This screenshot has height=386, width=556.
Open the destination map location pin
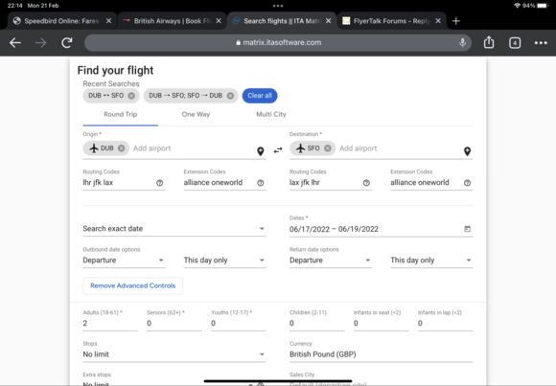pyautogui.click(x=468, y=151)
